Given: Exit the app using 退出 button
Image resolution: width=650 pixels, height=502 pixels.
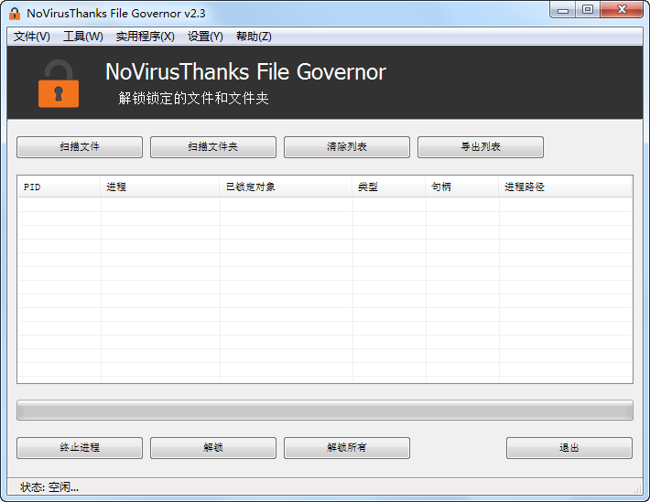Looking at the screenshot, I should pyautogui.click(x=569, y=448).
